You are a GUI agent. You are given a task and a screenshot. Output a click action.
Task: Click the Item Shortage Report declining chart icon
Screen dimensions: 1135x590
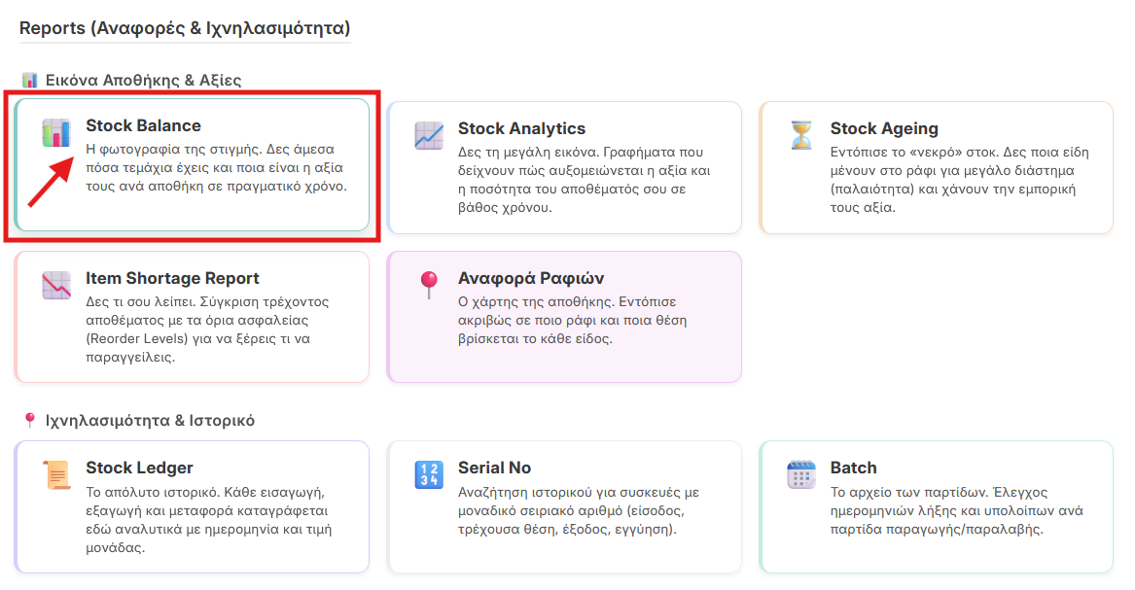point(56,284)
